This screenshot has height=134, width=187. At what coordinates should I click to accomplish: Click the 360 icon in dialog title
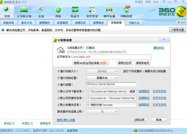click(x=55, y=40)
